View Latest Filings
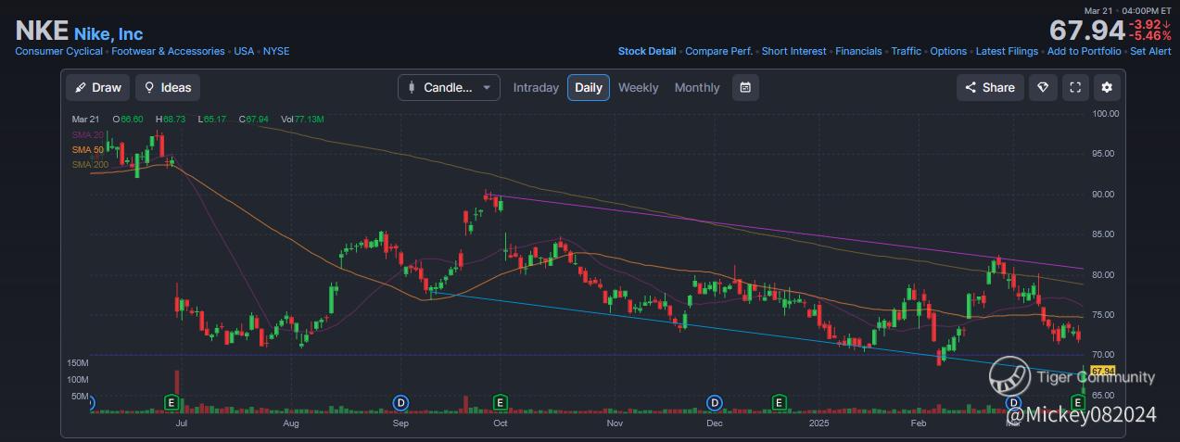1180x442 pixels. point(1007,52)
